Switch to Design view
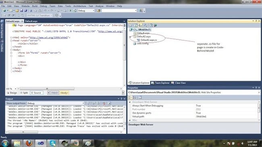 (12, 93)
